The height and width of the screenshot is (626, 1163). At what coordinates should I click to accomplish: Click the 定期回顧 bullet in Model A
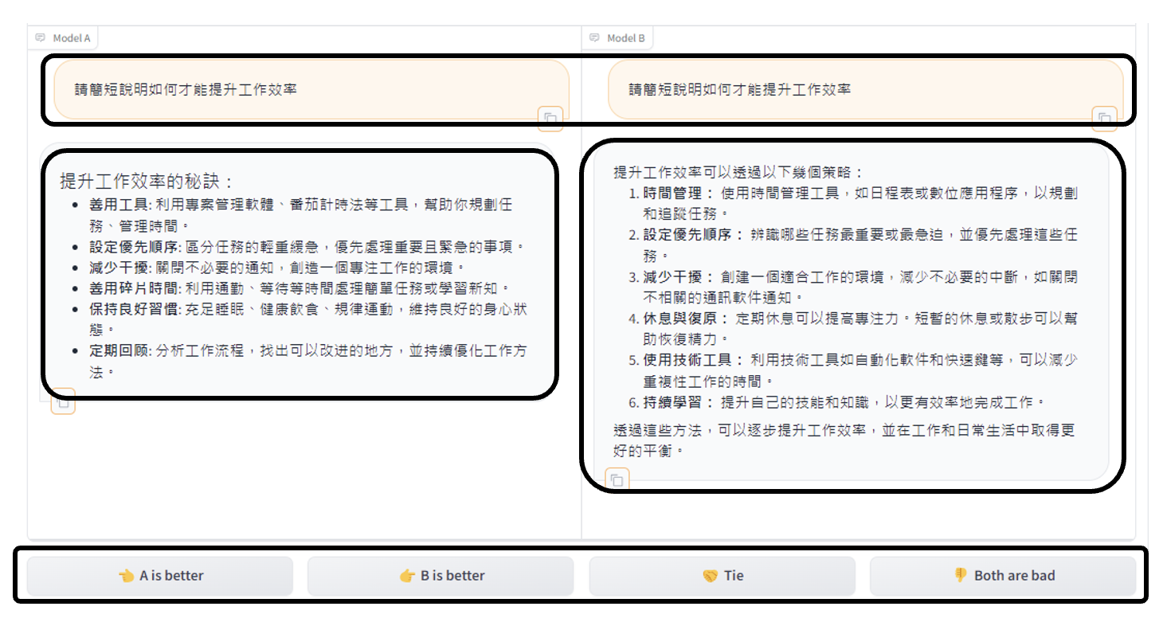tap(118, 350)
